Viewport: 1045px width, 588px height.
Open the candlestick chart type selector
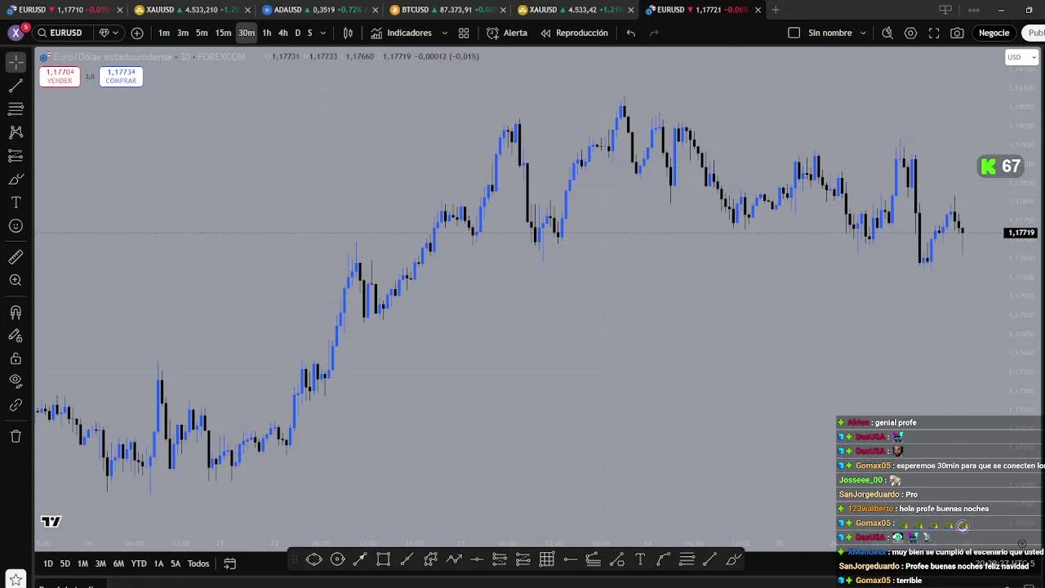[x=348, y=33]
